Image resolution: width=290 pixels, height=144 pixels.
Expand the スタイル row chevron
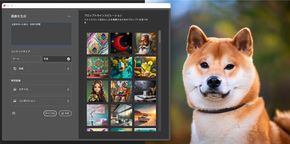(x=68, y=89)
